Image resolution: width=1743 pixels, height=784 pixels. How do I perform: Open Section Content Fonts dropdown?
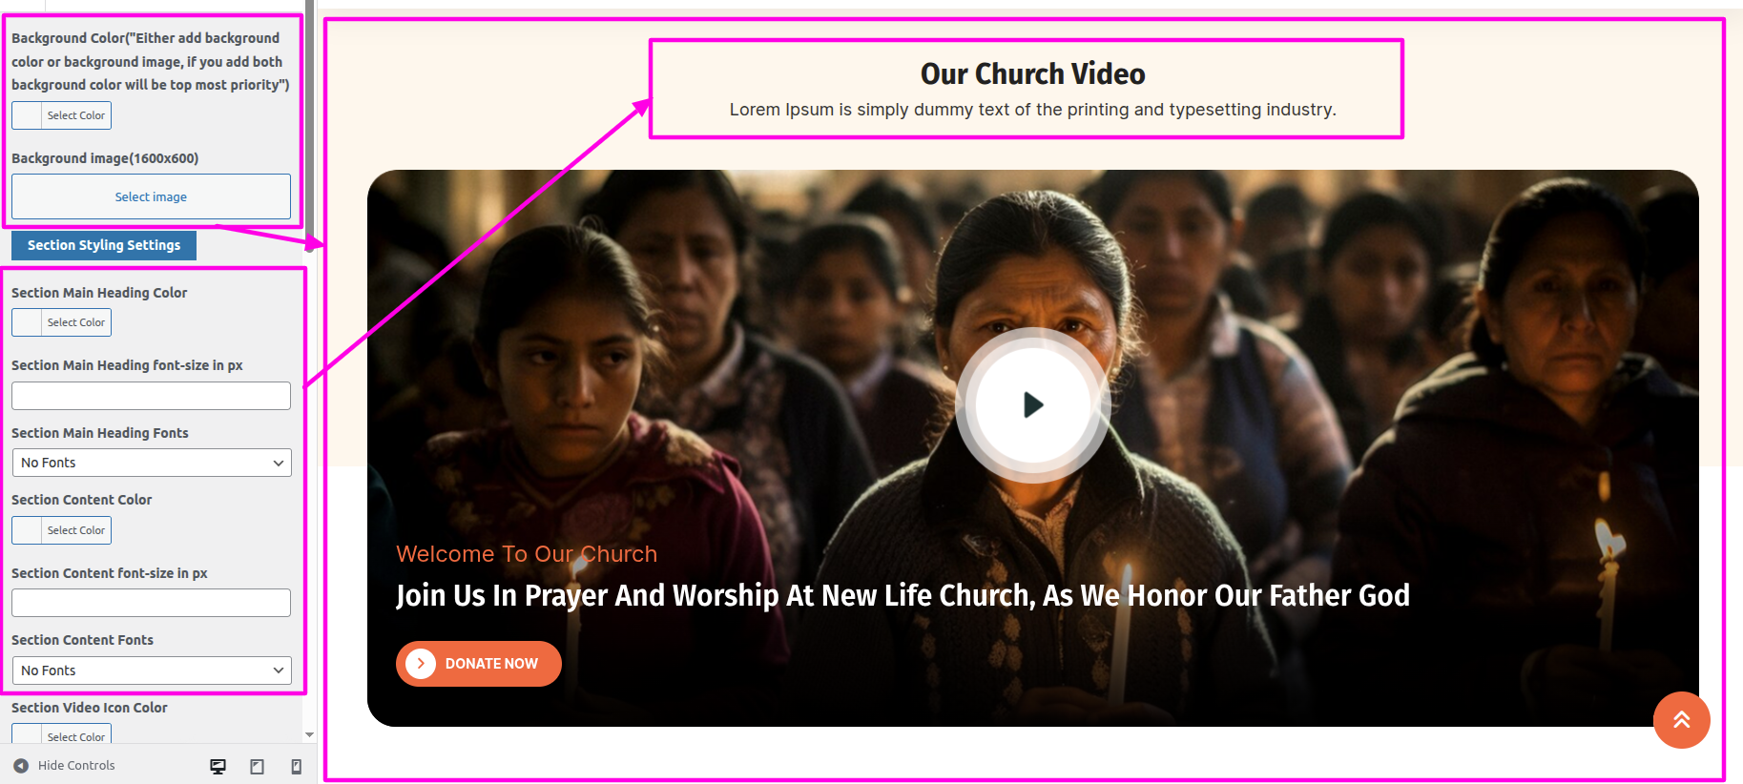pos(152,671)
